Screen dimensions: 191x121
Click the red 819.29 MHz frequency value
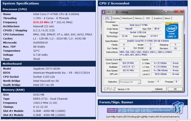tap(41, 22)
